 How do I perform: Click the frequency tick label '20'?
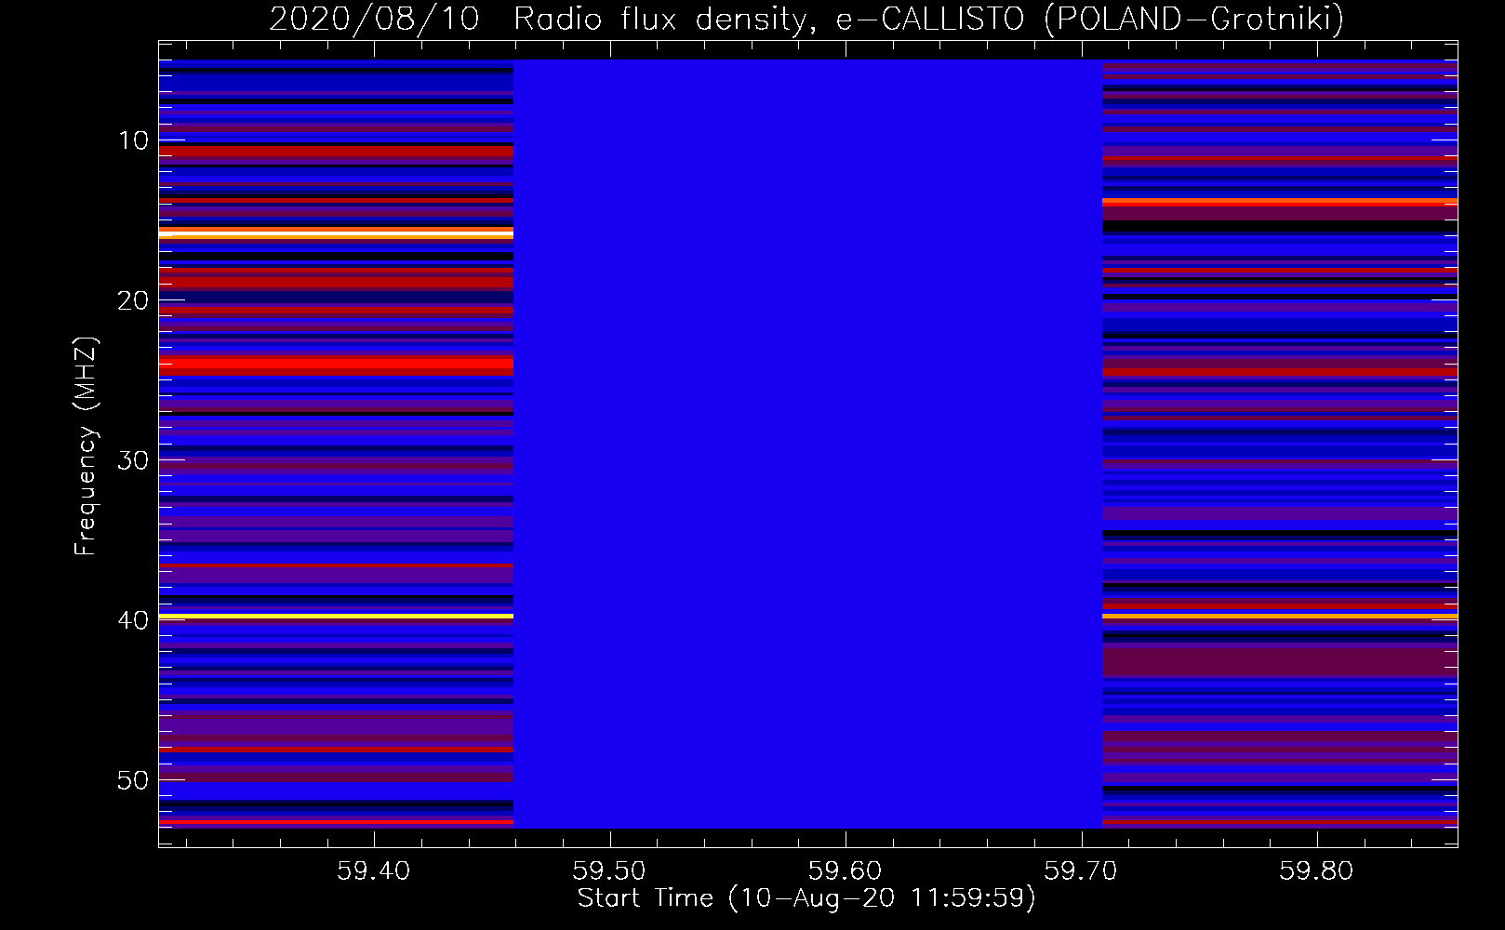click(134, 300)
